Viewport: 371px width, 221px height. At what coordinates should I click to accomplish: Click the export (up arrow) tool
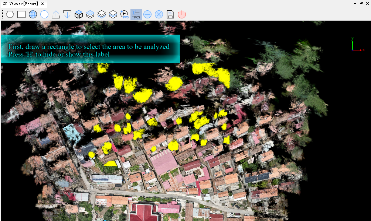[x=56, y=14]
